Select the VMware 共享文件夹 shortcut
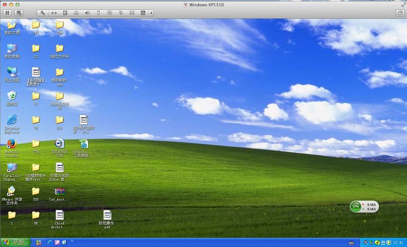The image size is (407, 247). tap(12, 196)
